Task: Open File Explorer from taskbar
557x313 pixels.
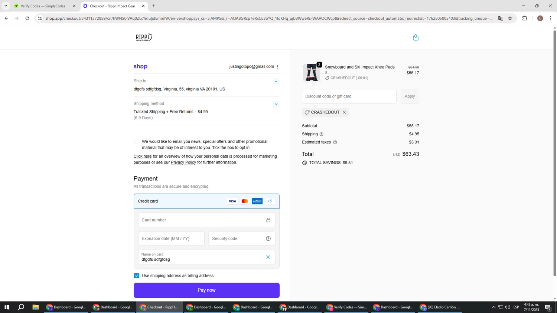Action: tap(36, 307)
